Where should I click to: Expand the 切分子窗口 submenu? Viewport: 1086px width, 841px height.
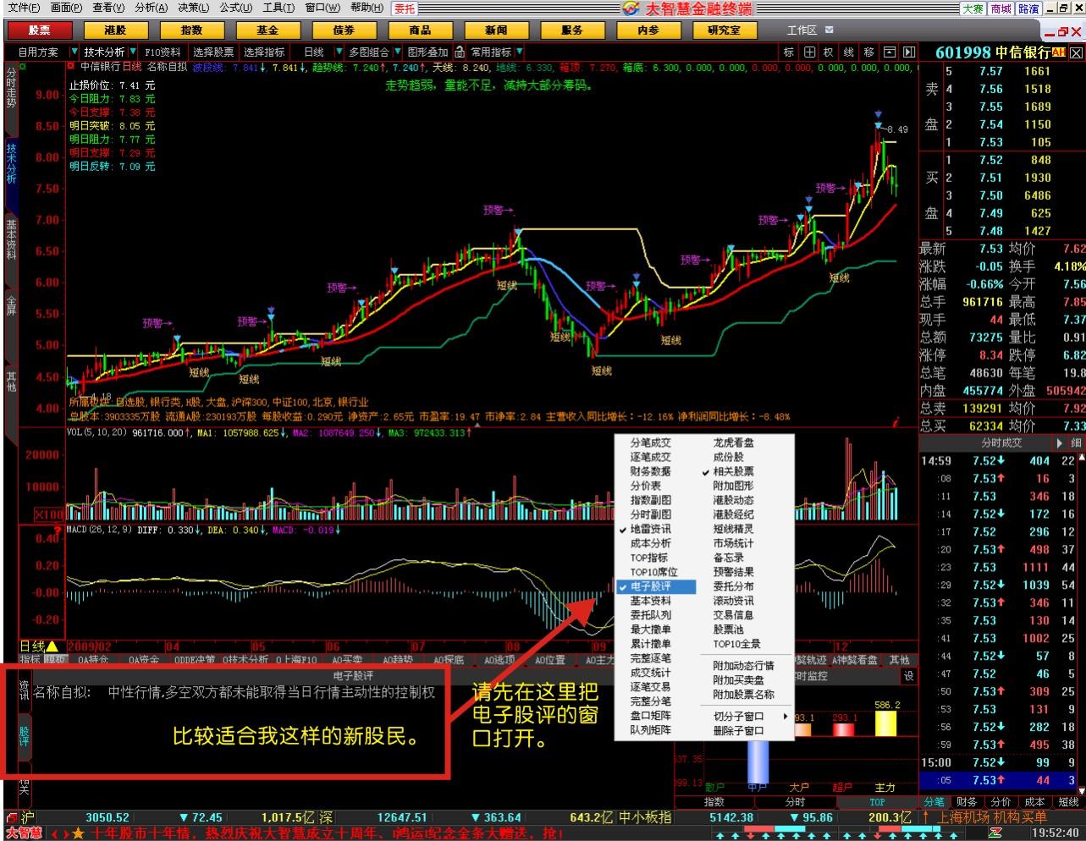748,716
